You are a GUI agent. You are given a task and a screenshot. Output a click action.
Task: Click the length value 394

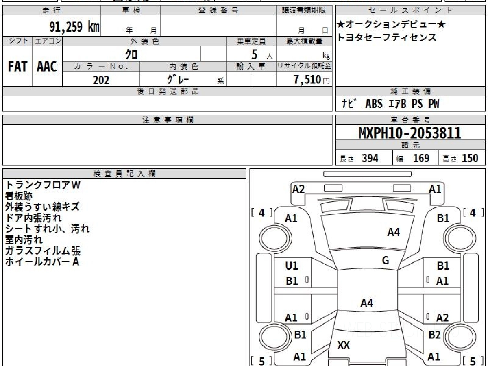(x=370, y=158)
